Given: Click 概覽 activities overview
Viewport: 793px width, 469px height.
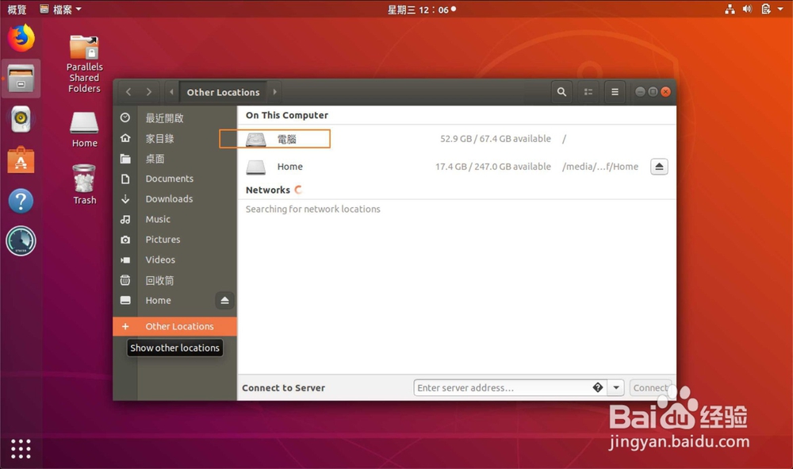Looking at the screenshot, I should coord(17,9).
